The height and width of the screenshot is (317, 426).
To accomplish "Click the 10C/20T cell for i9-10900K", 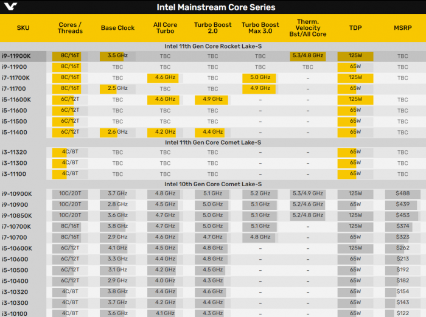I will [x=70, y=193].
